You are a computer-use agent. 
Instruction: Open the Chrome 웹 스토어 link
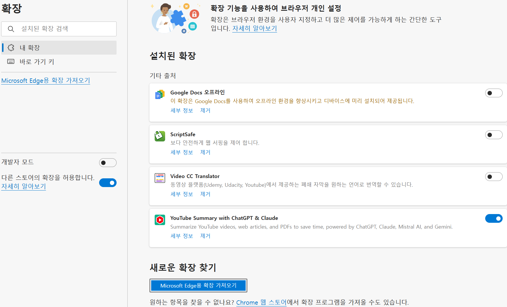[261, 302]
